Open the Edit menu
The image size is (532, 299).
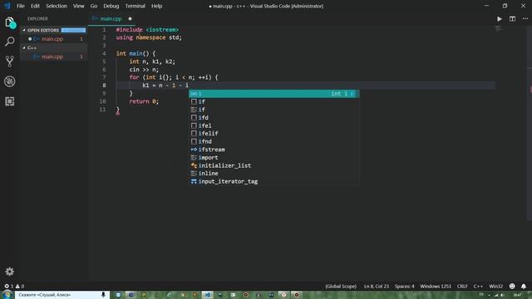pyautogui.click(x=35, y=6)
